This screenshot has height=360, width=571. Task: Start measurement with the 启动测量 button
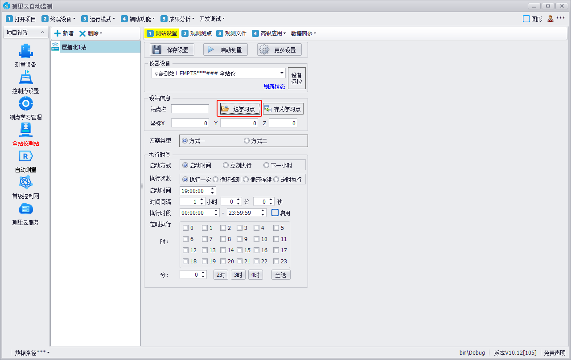click(x=226, y=49)
